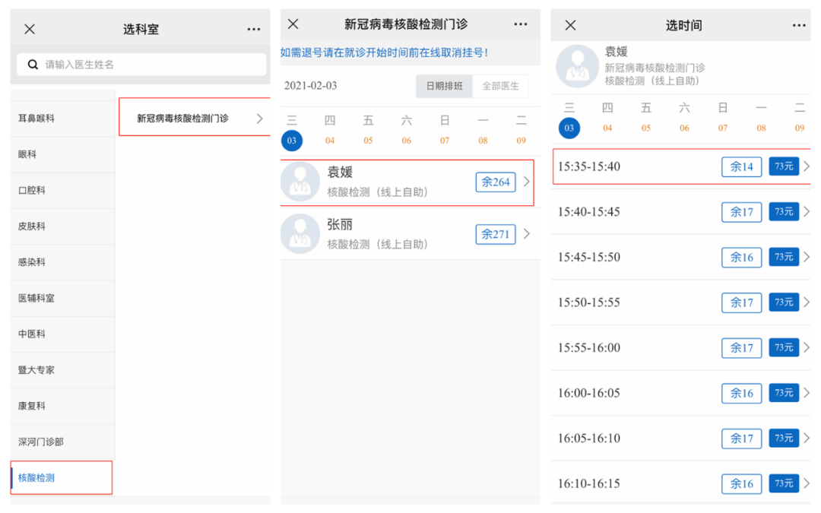The height and width of the screenshot is (513, 821).
Task: Click doctor 张丽's avatar icon
Action: [300, 234]
